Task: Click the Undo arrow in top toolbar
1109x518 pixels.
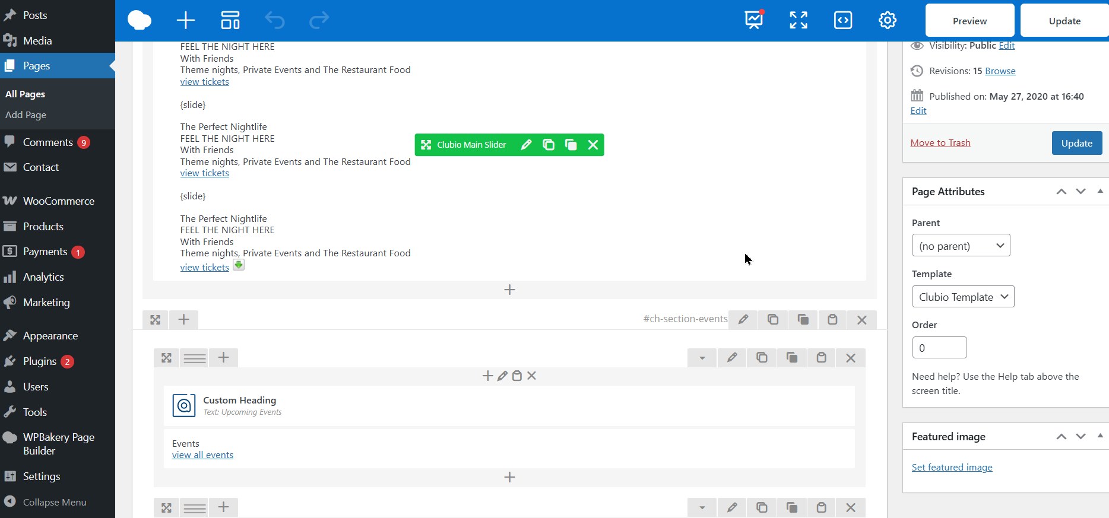Action: (275, 20)
